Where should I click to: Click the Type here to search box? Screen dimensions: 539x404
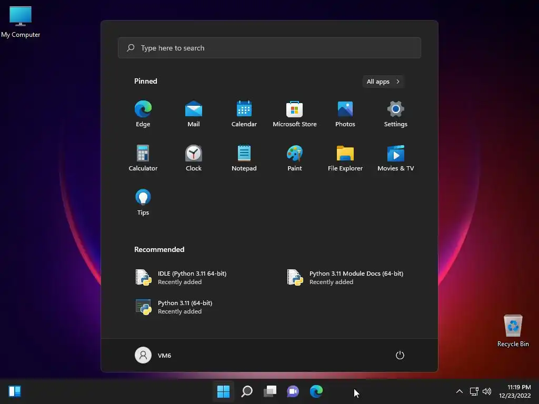click(x=269, y=48)
